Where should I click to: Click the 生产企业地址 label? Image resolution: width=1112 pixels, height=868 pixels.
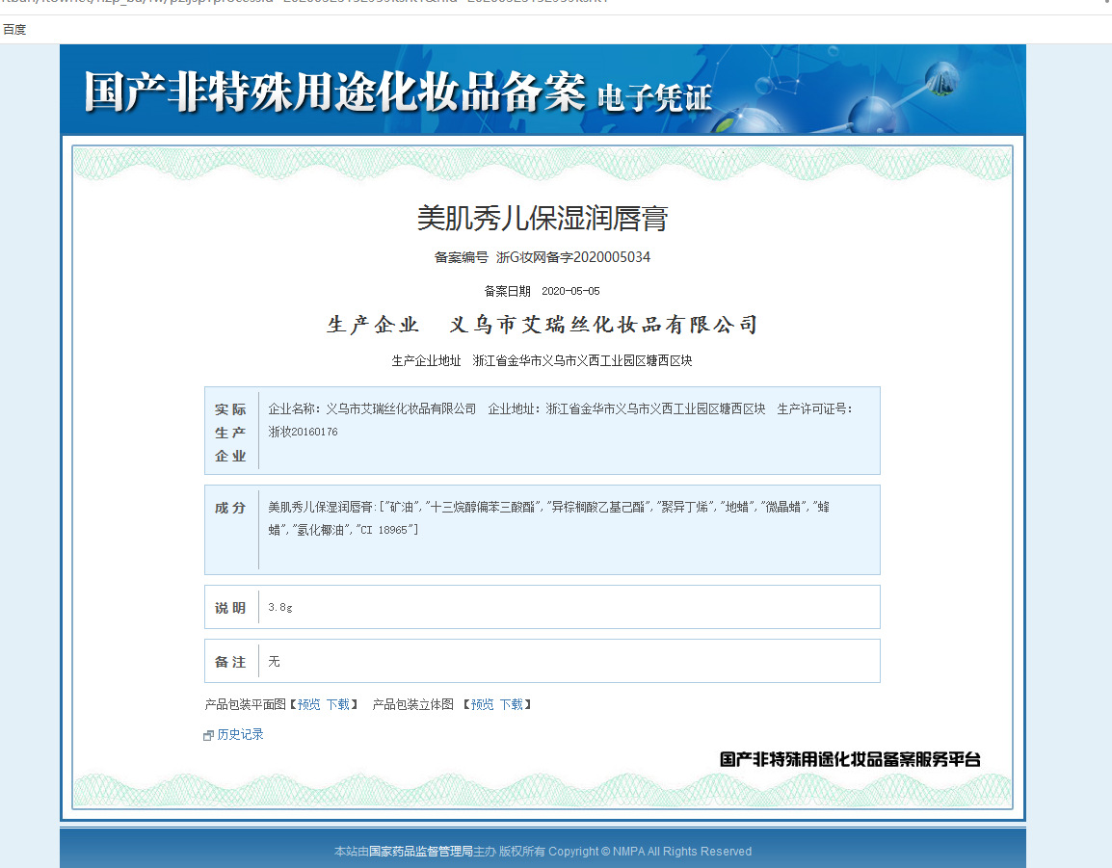426,360
